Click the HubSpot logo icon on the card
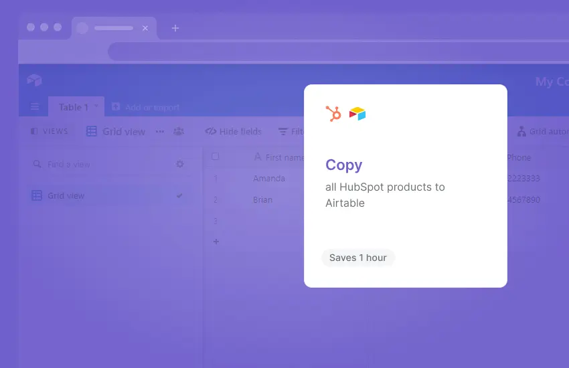Screen dimensions: 569x368 coord(333,114)
